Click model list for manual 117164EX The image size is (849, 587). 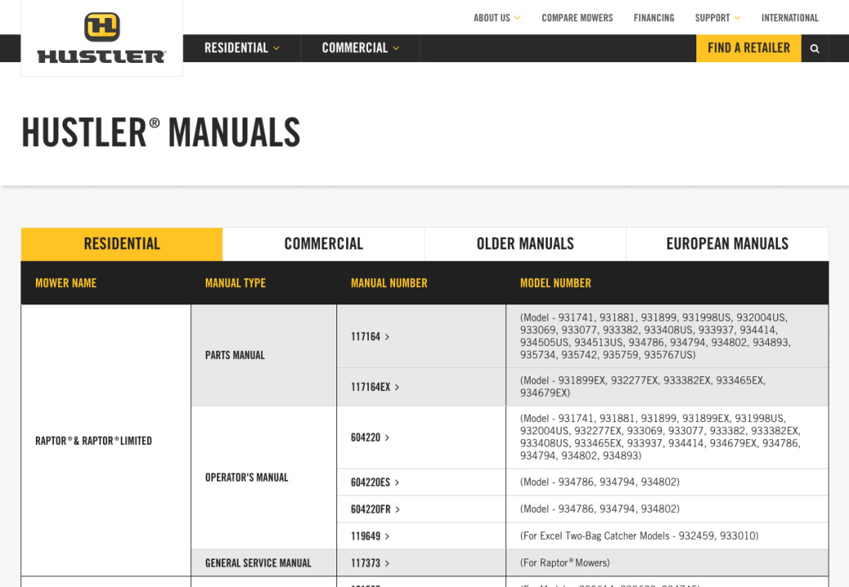pyautogui.click(x=642, y=387)
